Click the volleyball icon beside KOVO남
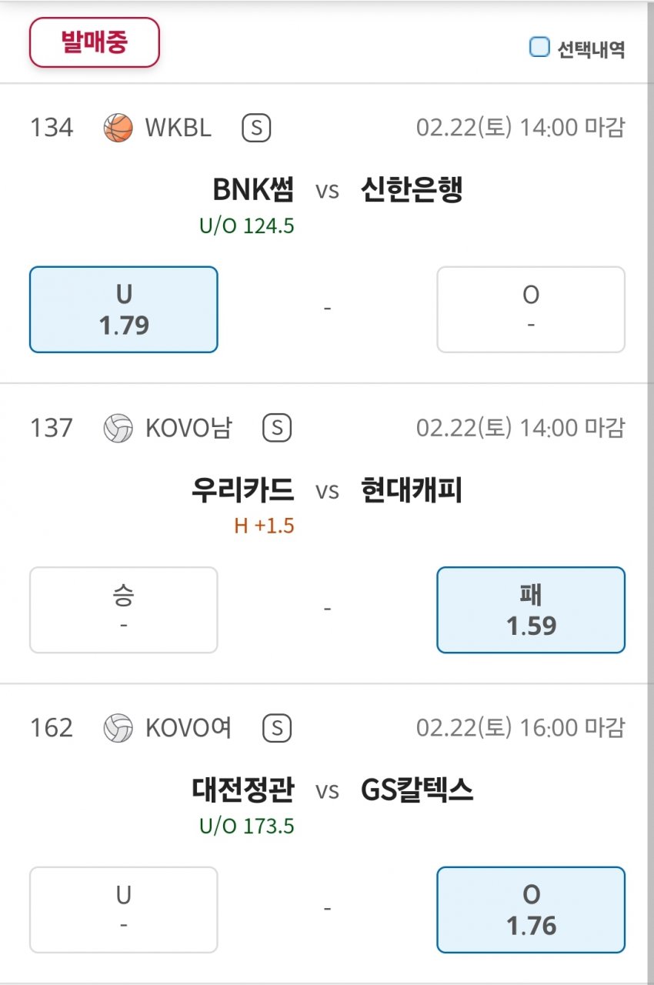 [x=118, y=428]
